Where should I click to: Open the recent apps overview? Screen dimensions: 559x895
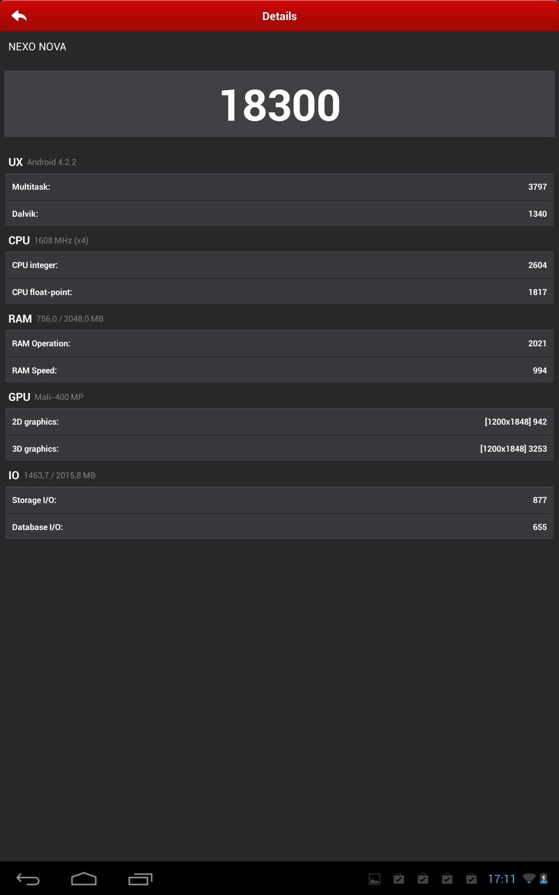[140, 879]
